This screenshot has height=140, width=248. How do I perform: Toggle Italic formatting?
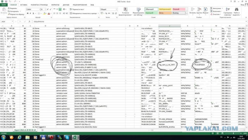click(31, 14)
